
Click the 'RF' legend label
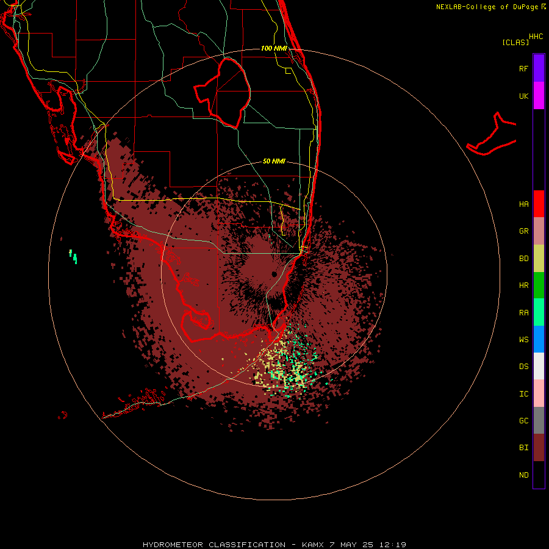pos(523,68)
